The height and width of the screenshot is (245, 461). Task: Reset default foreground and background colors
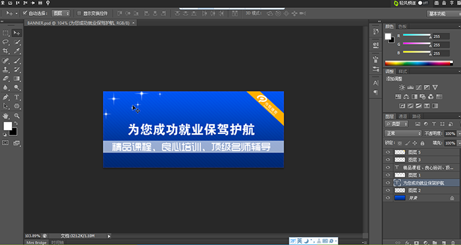tap(5, 135)
